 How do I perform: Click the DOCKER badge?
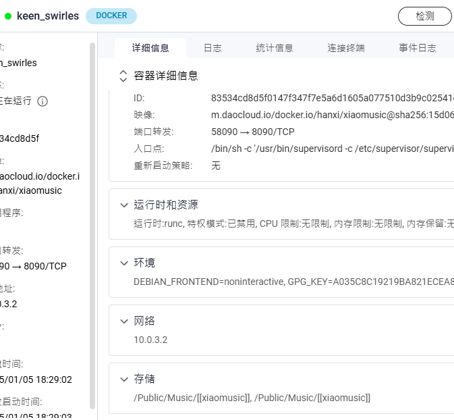point(111,16)
